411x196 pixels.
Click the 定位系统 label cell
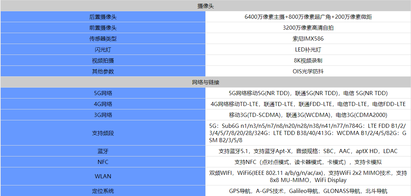pyautogui.click(x=103, y=191)
